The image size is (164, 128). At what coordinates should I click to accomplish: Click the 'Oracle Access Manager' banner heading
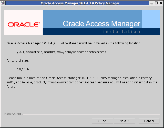click(101, 24)
